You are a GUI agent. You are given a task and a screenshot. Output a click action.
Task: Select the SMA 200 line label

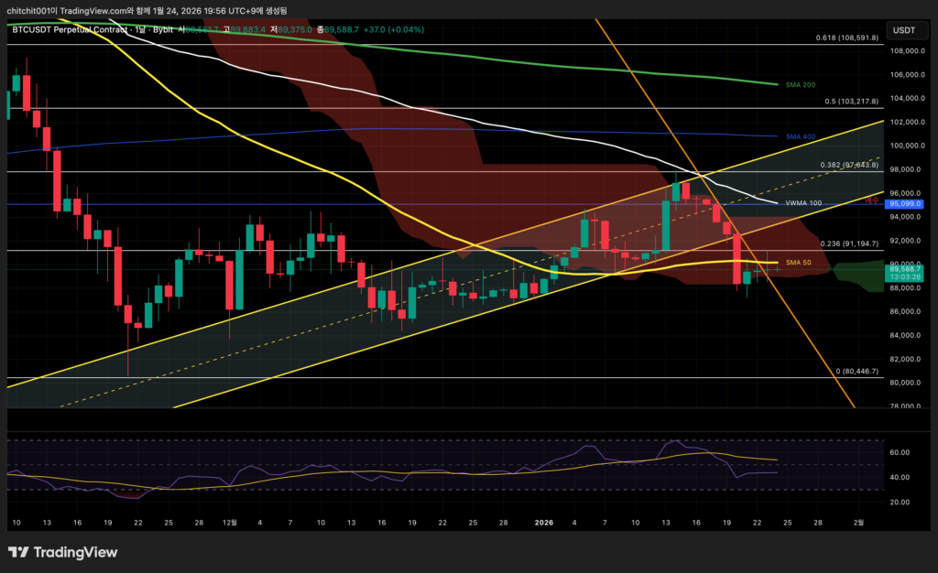(x=802, y=84)
